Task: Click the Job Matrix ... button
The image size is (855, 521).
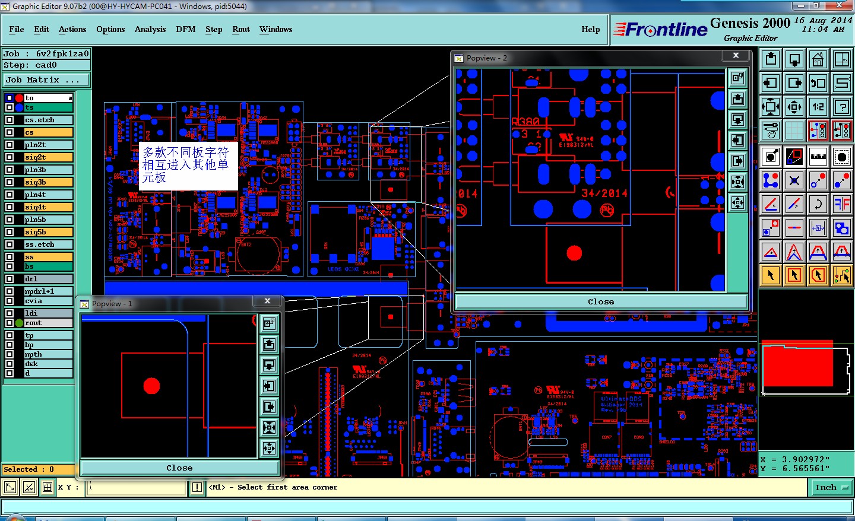Action: click(46, 80)
